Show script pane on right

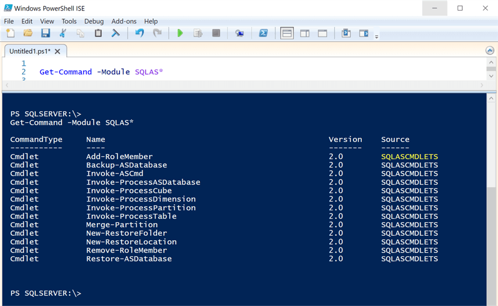(305, 33)
